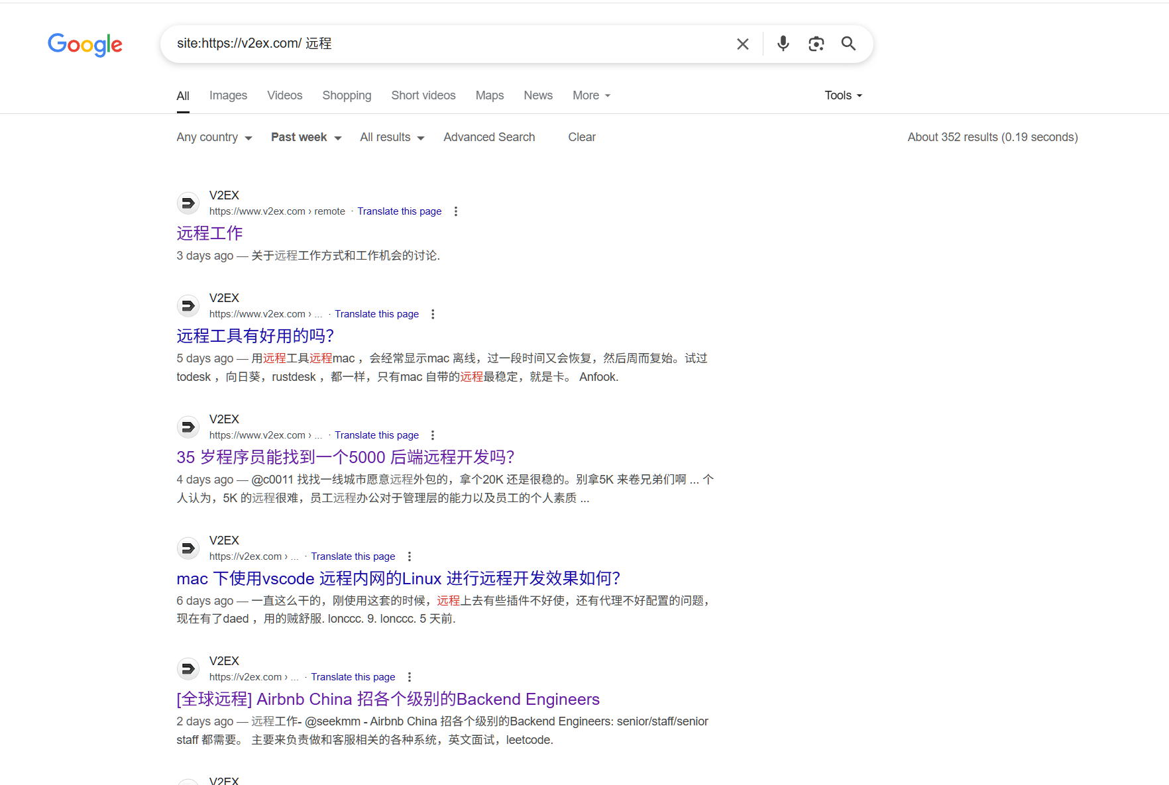Image resolution: width=1169 pixels, height=785 pixels.
Task: Open options menu for 远程工作 result
Action: point(455,211)
